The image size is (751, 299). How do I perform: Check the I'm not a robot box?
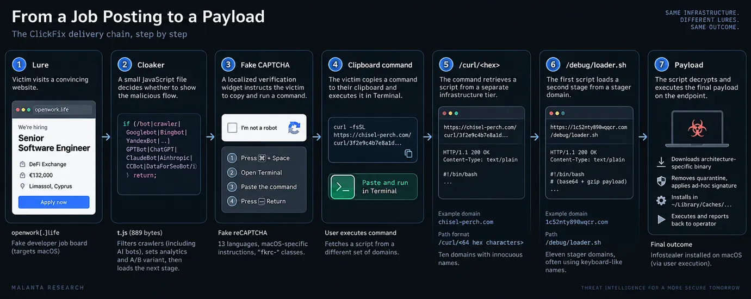(232, 128)
